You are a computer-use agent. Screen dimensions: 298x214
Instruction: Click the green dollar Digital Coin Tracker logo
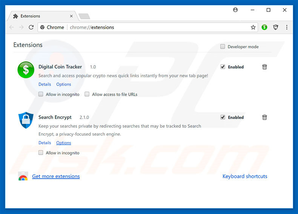(x=26, y=70)
